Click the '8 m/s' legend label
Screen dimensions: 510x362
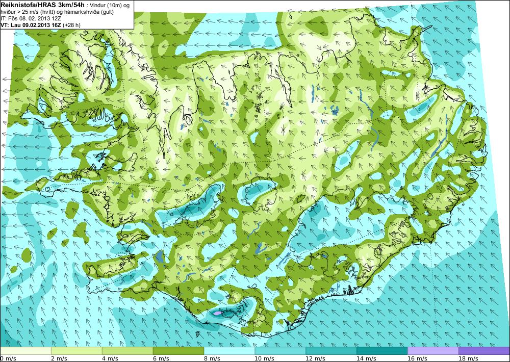click(212, 358)
